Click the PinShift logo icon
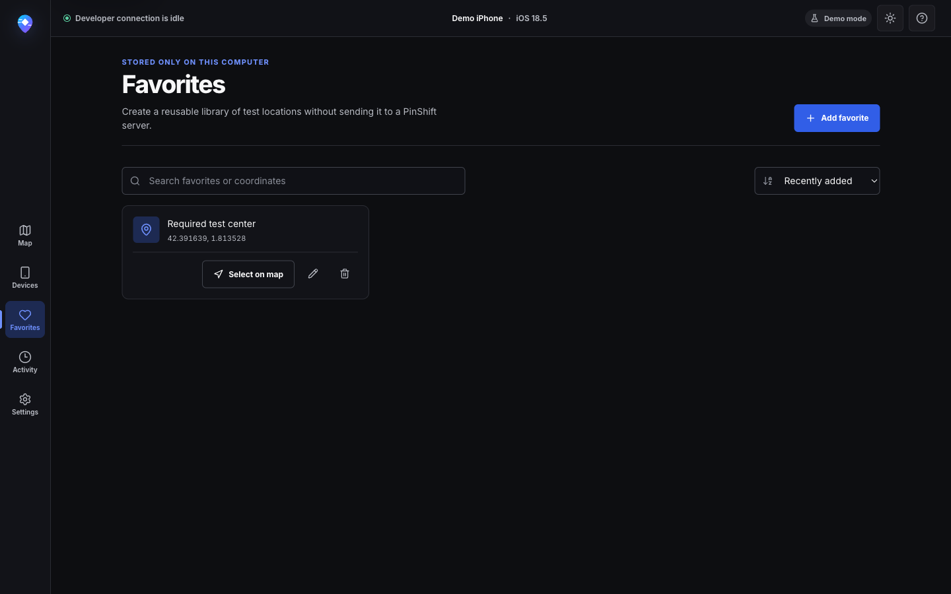The width and height of the screenshot is (951, 594). [x=25, y=24]
